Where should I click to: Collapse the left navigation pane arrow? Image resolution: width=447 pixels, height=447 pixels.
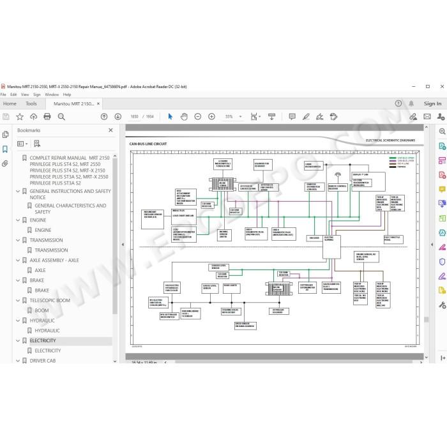(123, 245)
